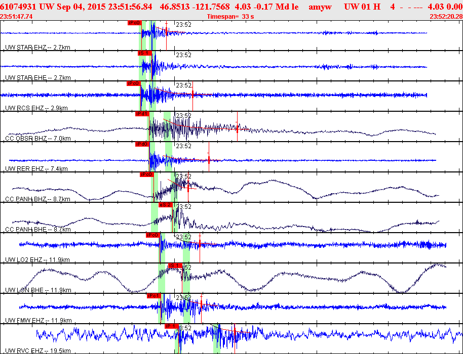Viewport: 463px width, 354px height.
Task: Click the start time '23:51:47.74' in header
Action: (16, 17)
